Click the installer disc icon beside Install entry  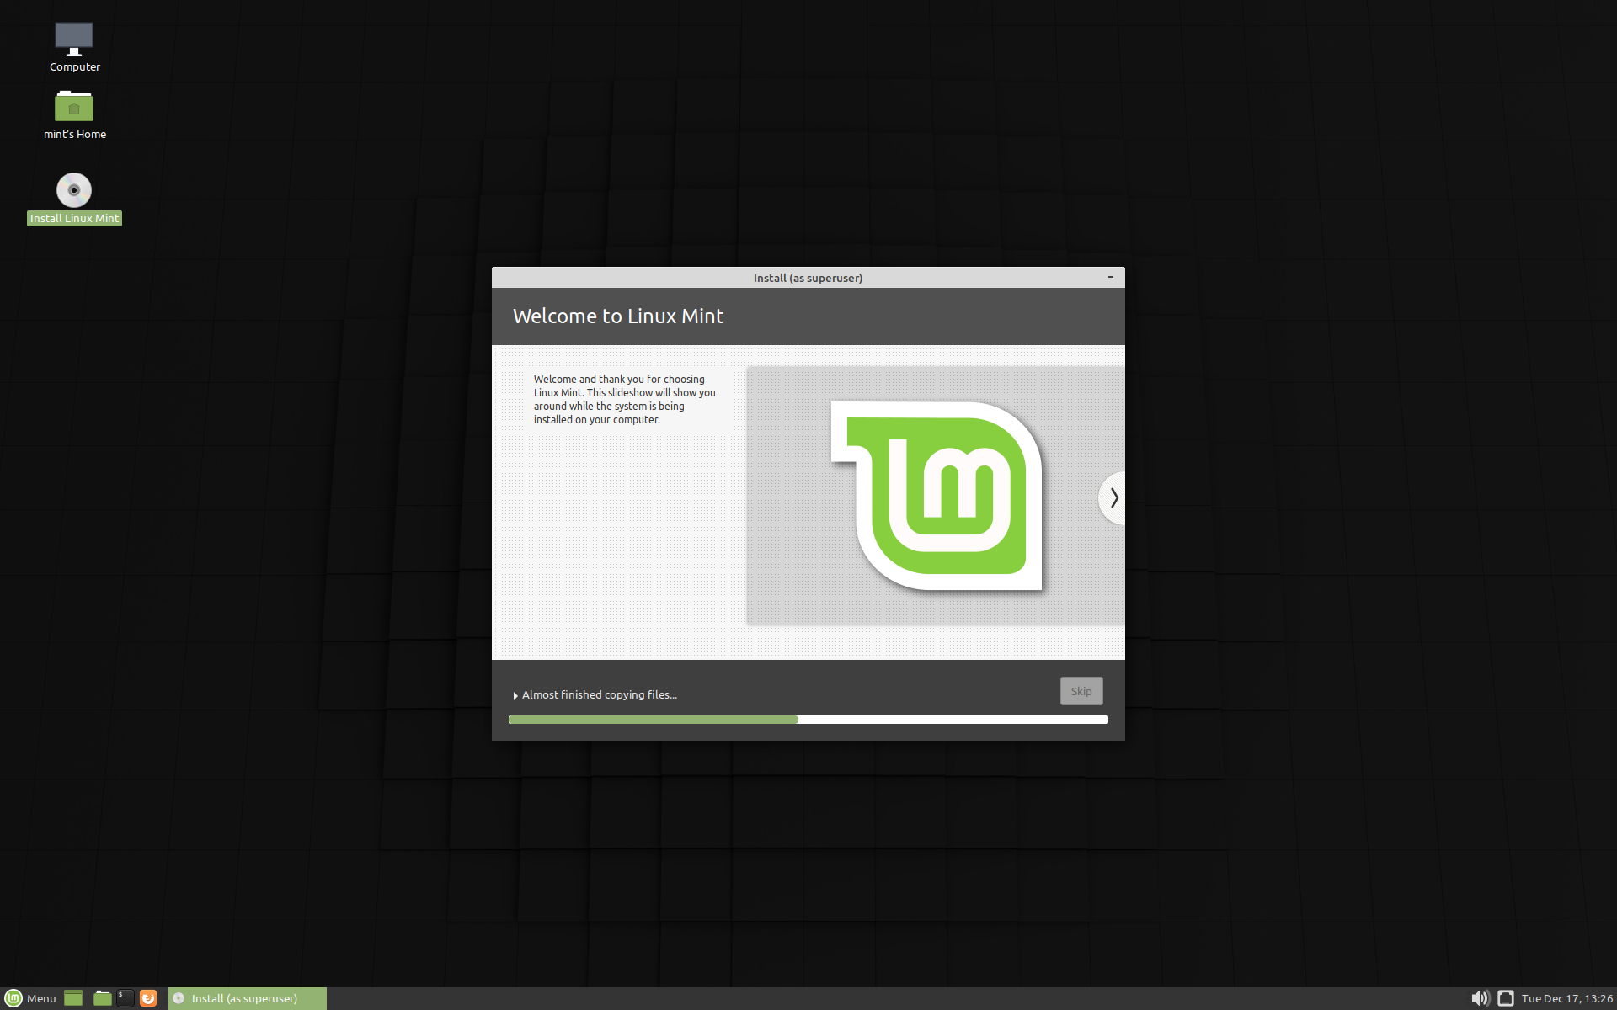coord(179,998)
